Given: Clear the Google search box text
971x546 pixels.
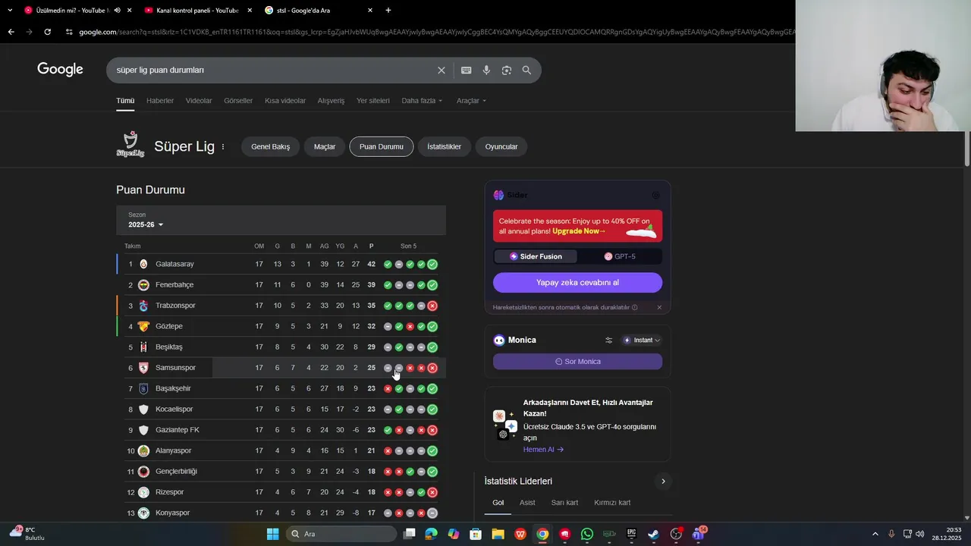Looking at the screenshot, I should click(442, 70).
